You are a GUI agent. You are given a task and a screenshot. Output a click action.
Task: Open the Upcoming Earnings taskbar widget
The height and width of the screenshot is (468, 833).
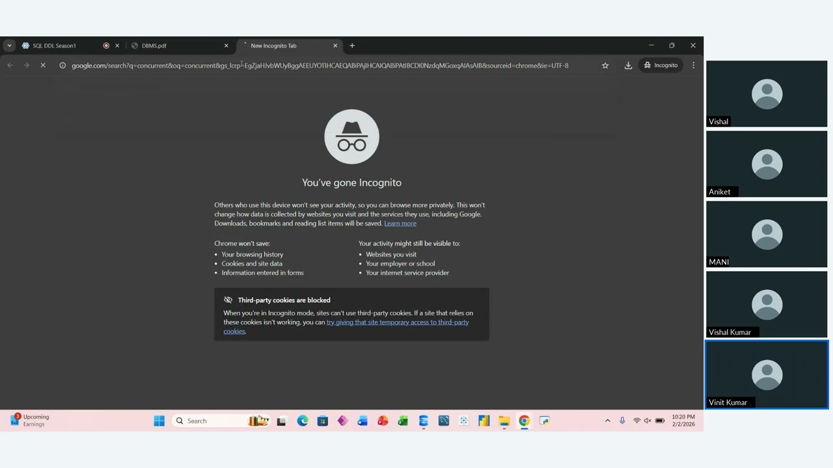tap(30, 421)
